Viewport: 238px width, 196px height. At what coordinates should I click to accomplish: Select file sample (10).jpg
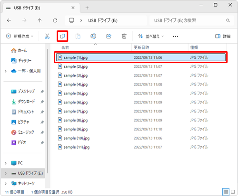[x=141, y=138]
